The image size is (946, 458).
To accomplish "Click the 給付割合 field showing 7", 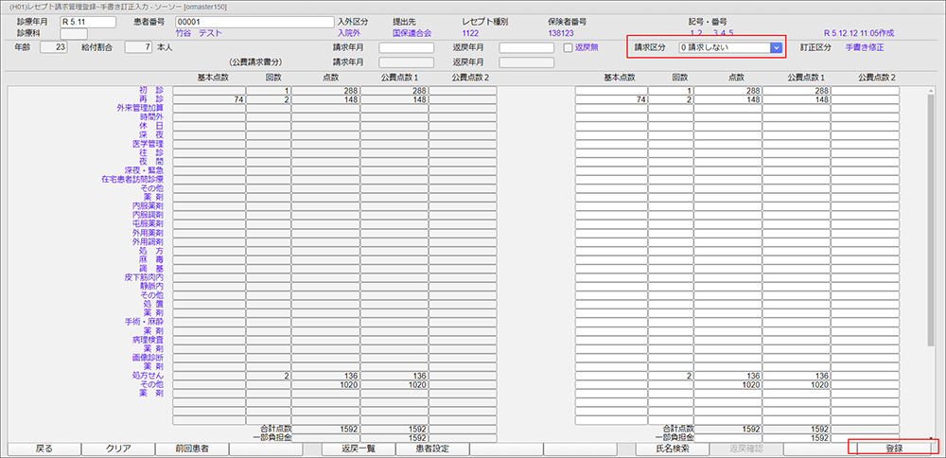I will pos(136,47).
